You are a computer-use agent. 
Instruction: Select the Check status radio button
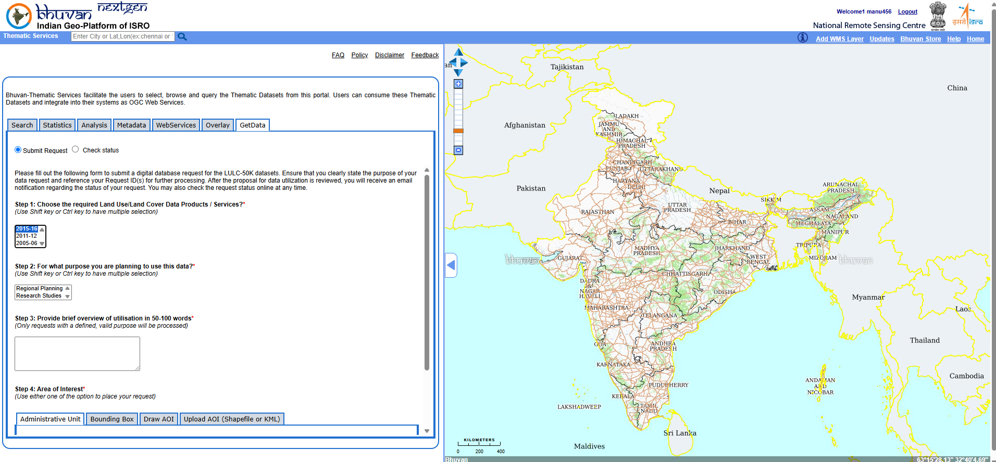click(76, 149)
